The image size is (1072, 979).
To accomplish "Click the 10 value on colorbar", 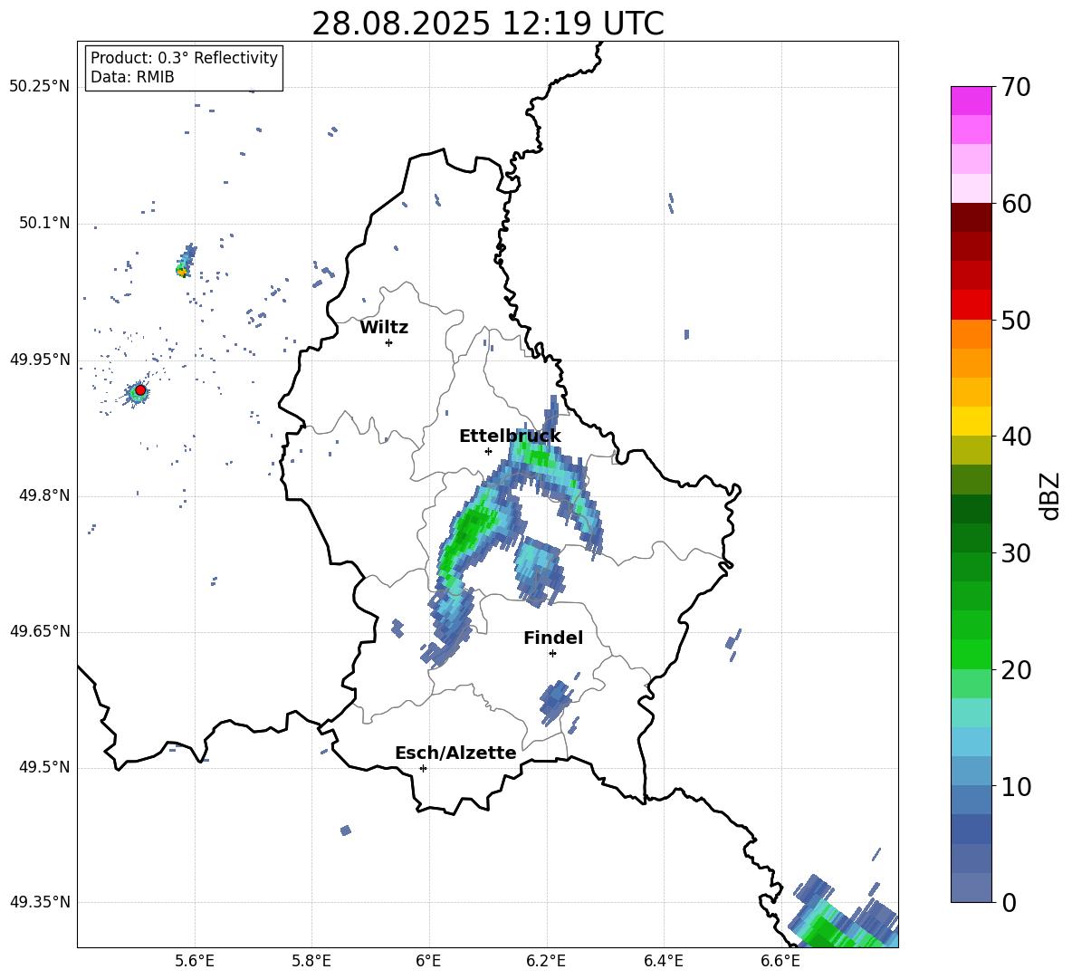I will point(1016,787).
